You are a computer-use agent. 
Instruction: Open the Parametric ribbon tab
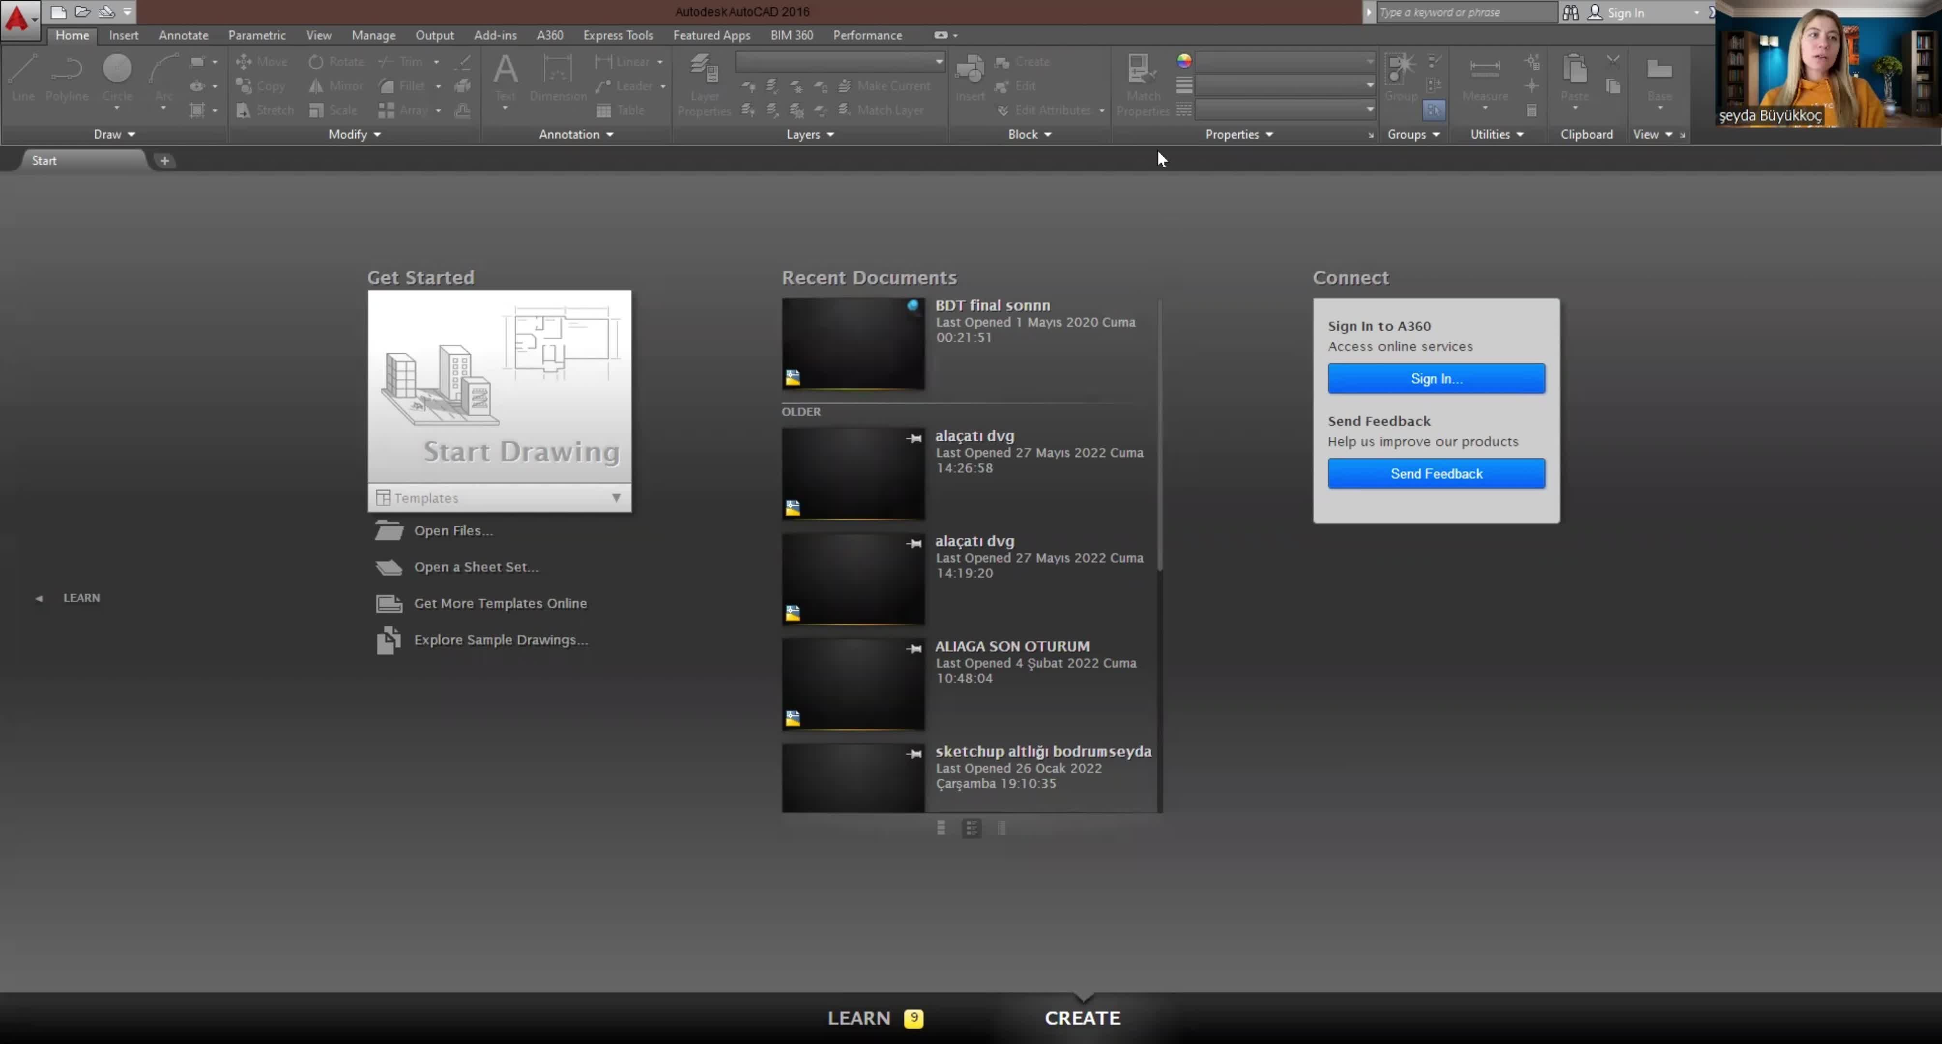[x=256, y=35]
